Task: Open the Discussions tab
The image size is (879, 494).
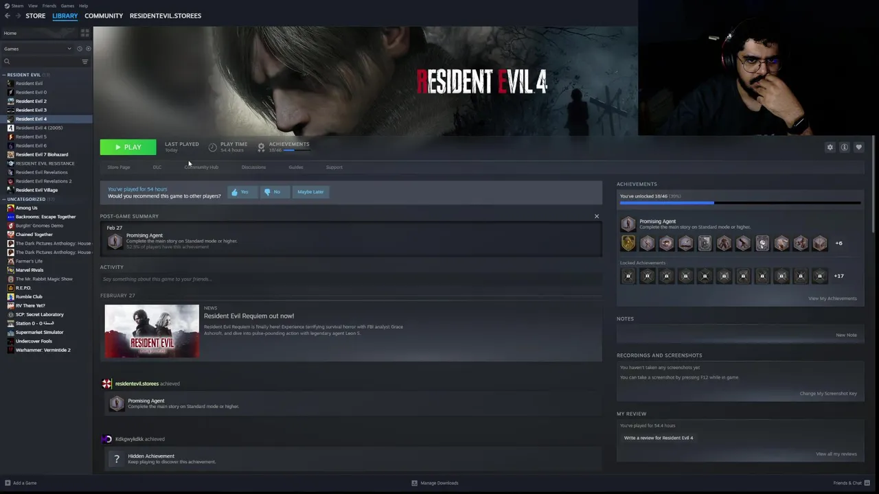Action: coord(253,167)
